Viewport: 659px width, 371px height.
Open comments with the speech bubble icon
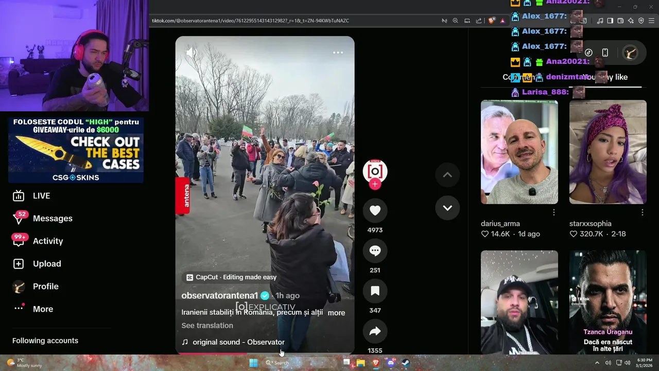click(x=375, y=250)
